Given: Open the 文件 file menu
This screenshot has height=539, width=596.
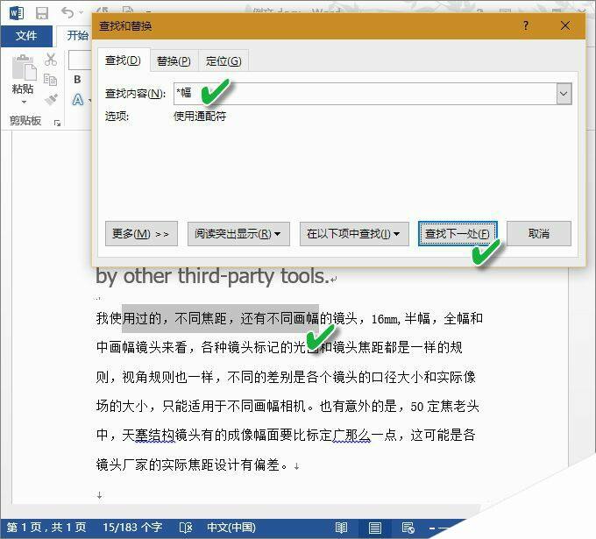Looking at the screenshot, I should click(26, 36).
